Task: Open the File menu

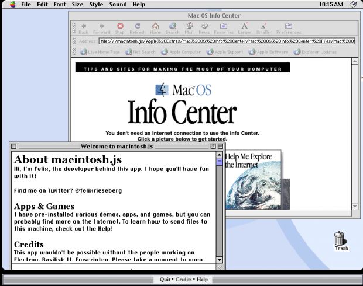Action: (x=26, y=4)
